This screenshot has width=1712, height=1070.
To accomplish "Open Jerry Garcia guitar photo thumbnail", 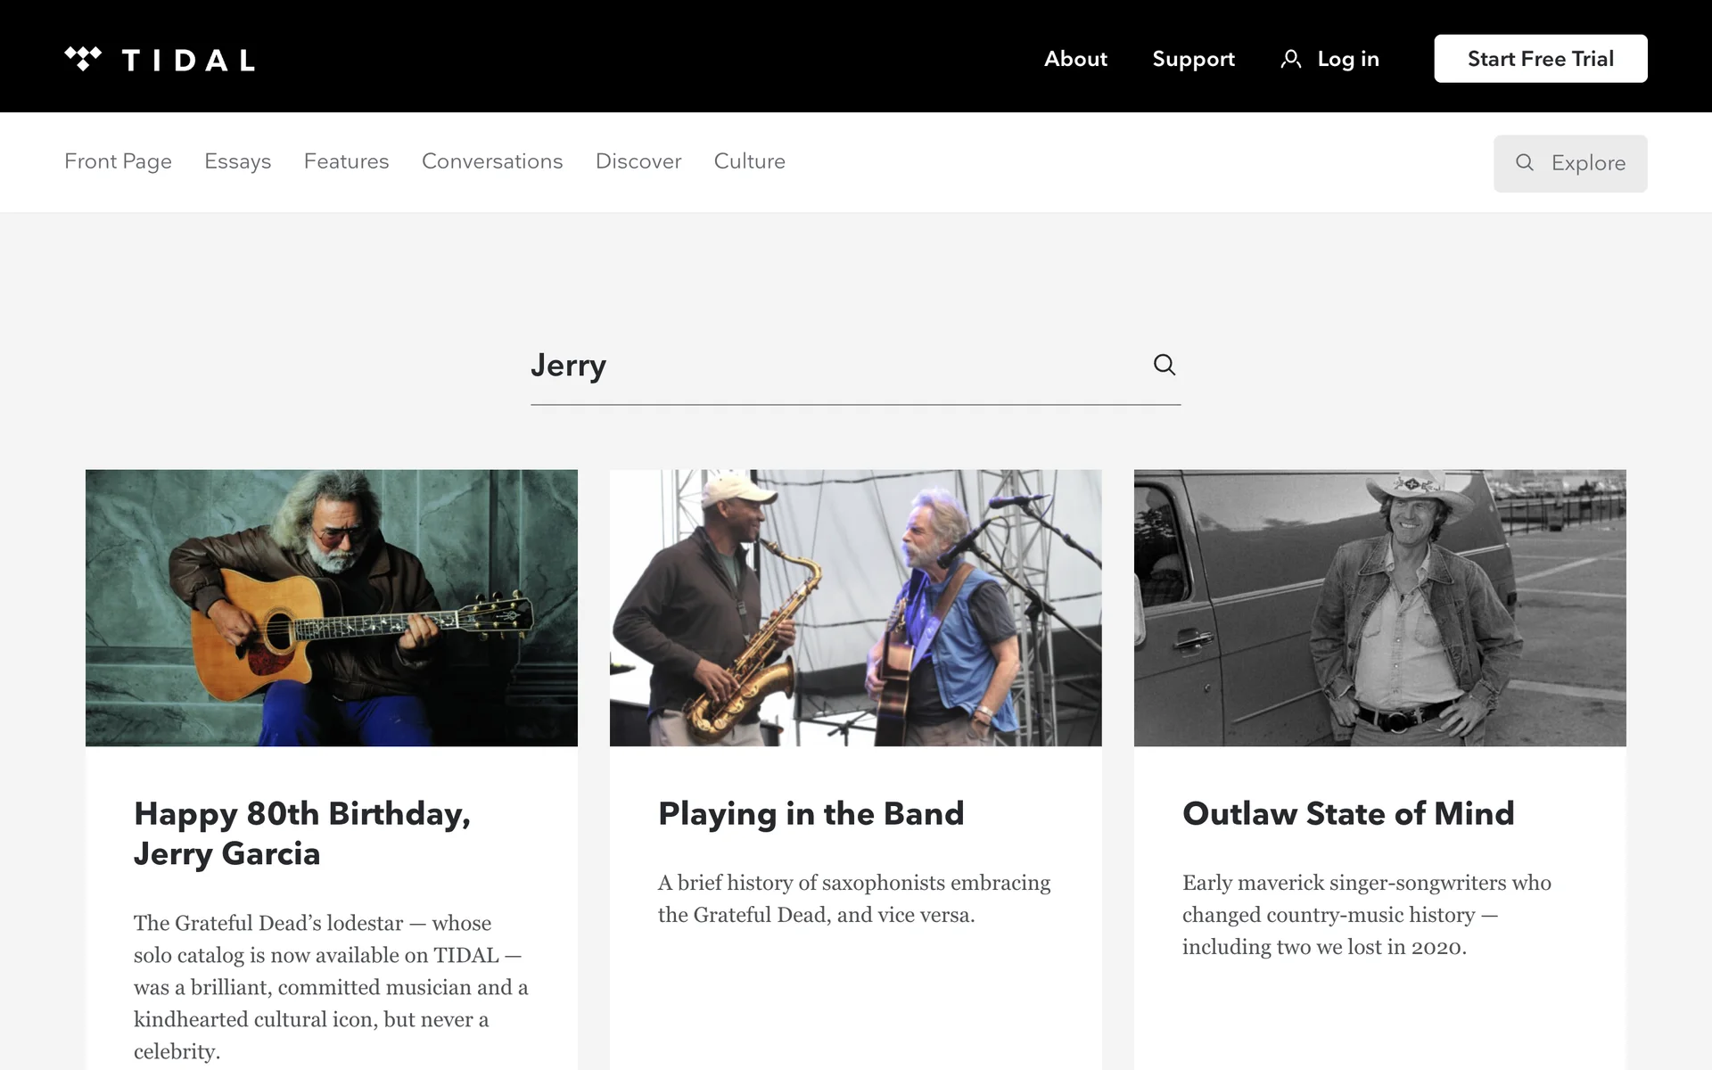I will [332, 608].
